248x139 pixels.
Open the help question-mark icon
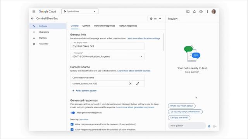[201, 12]
